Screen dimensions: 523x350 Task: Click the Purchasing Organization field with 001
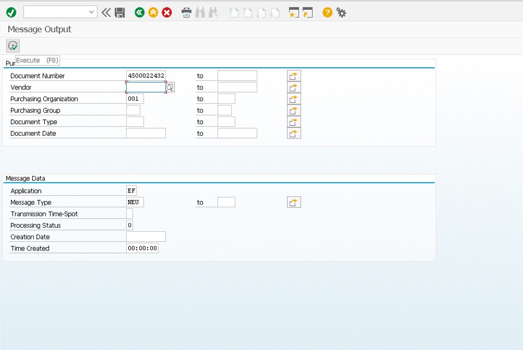pos(135,99)
